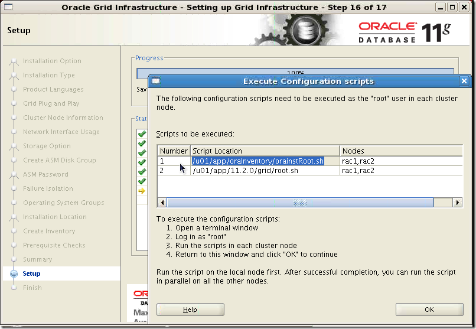The image size is (476, 329).
Task: Select nodes cell for orainstRoot.sh row
Action: (x=402, y=161)
